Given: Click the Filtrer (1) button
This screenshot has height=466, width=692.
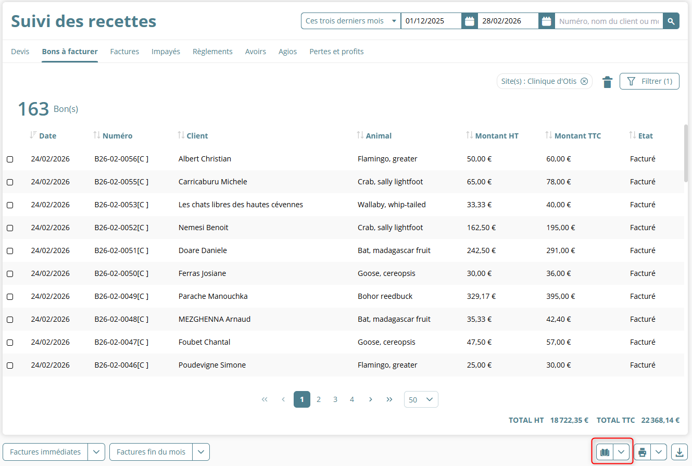Looking at the screenshot, I should (x=649, y=81).
